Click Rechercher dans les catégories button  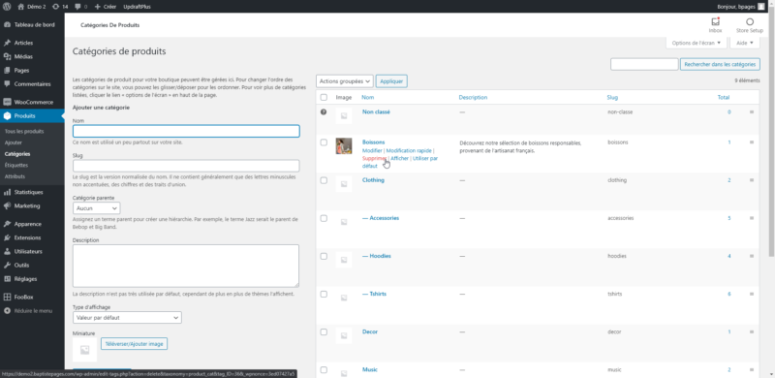[720, 64]
